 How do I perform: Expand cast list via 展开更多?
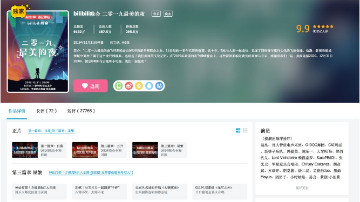[x=302, y=188]
